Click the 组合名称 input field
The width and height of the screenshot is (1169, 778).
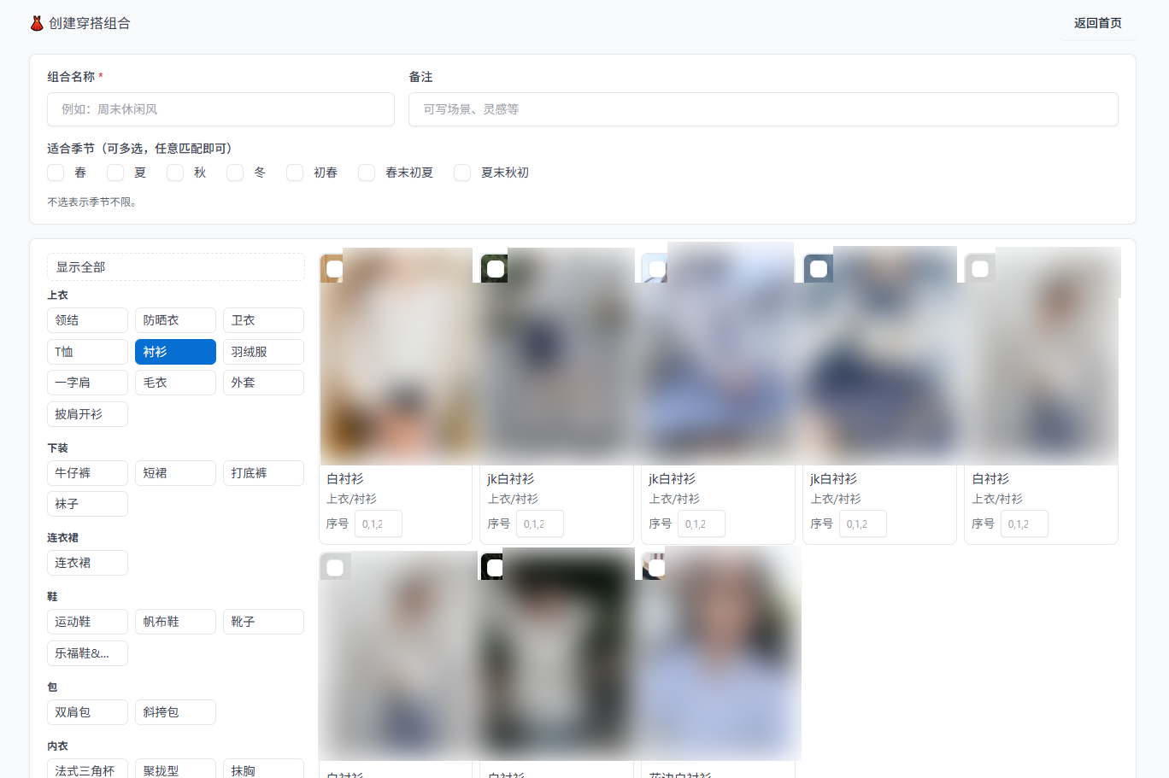point(220,109)
